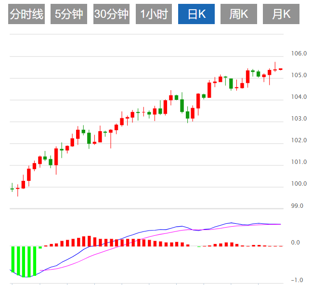Click the highlighted 日K tab

pos(196,14)
